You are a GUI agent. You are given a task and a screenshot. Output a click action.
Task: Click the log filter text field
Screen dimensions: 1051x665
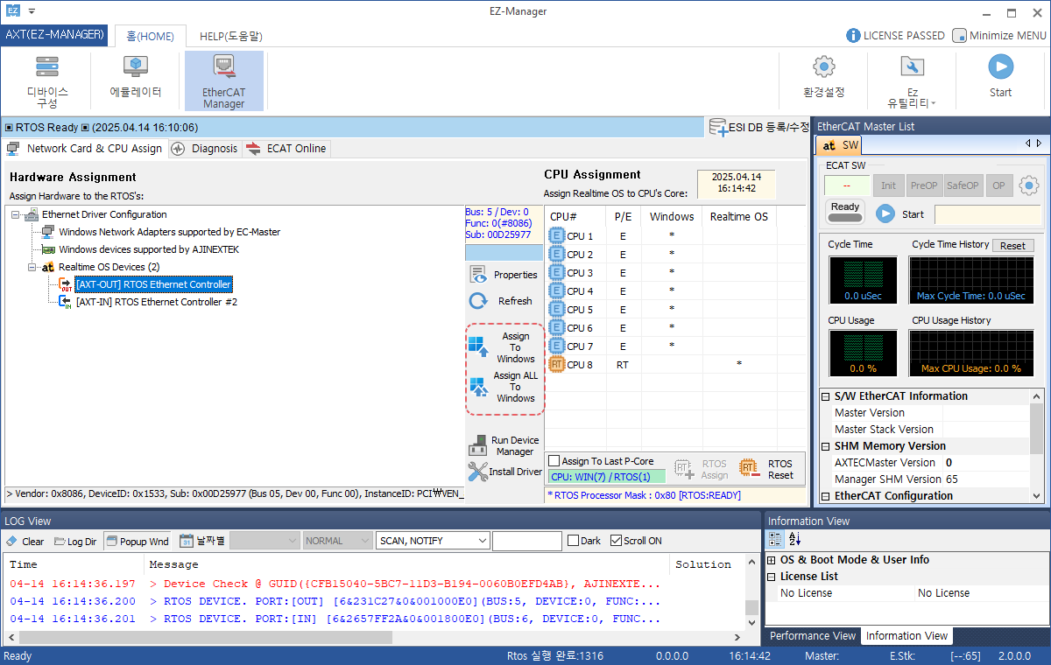coord(527,541)
